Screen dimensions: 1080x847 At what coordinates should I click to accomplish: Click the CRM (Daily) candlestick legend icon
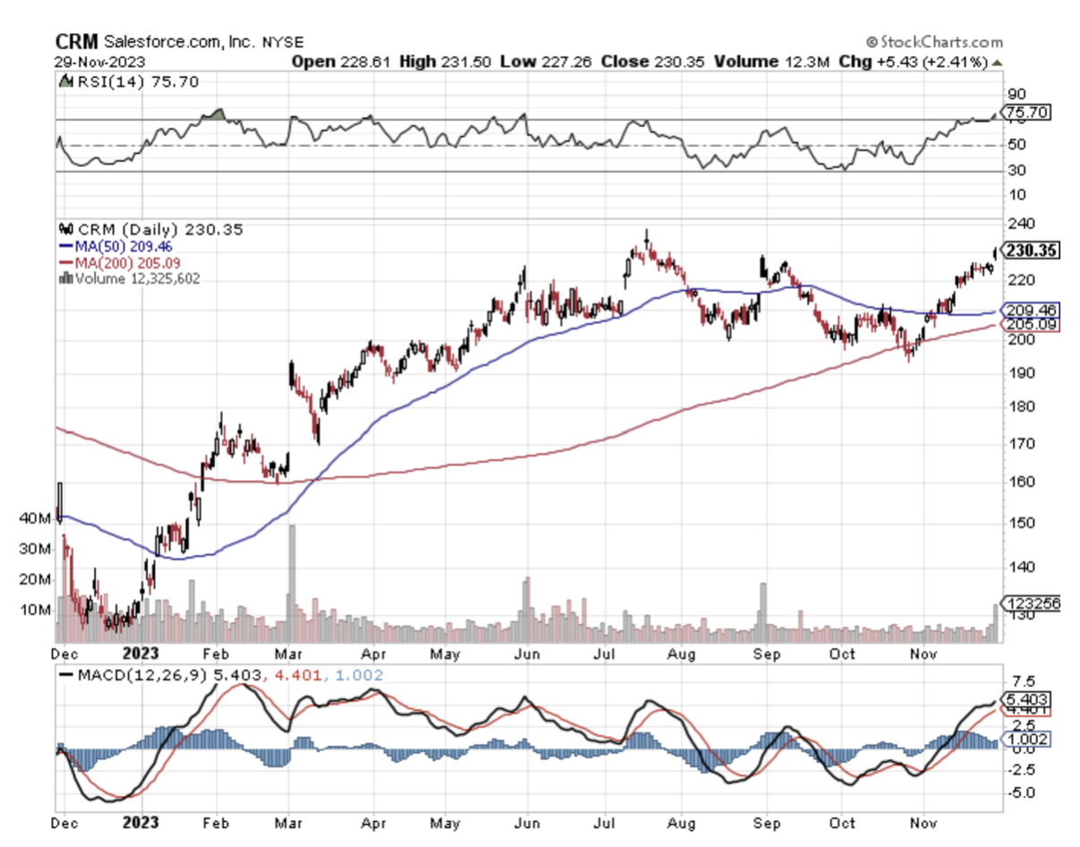(64, 229)
